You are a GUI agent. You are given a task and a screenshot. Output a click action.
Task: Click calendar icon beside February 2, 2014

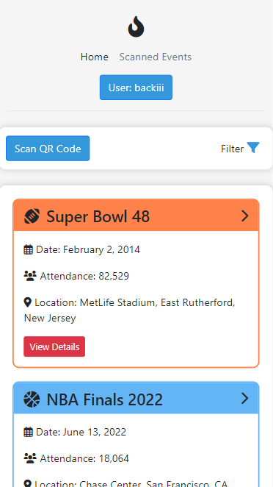point(28,249)
